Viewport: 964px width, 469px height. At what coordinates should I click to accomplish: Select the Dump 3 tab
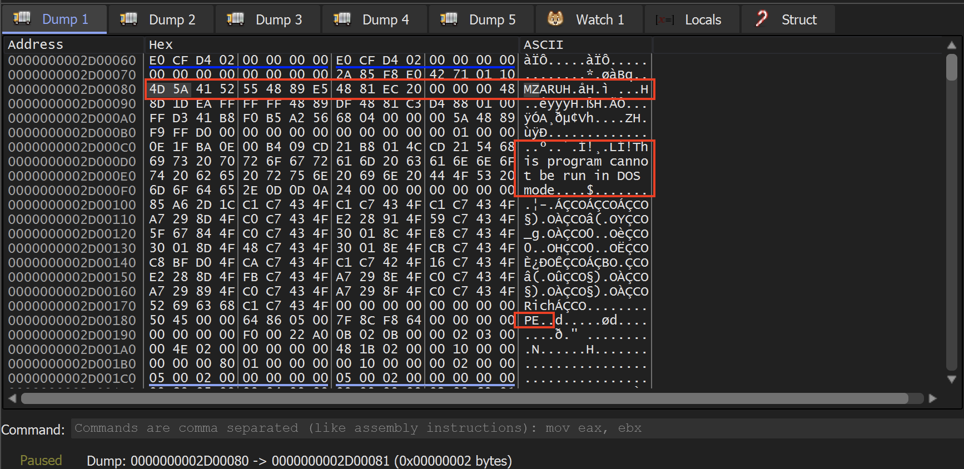(267, 19)
